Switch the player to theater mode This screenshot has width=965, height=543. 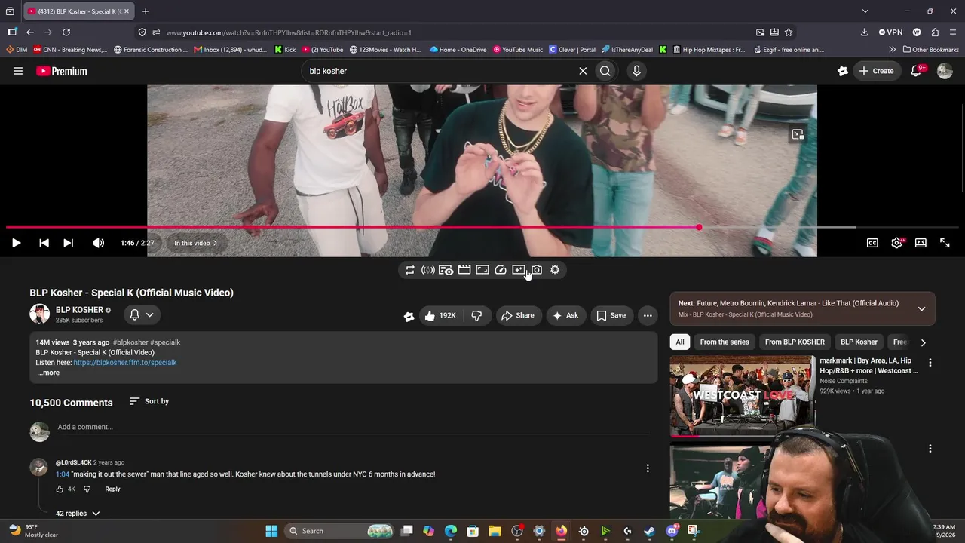(x=921, y=243)
